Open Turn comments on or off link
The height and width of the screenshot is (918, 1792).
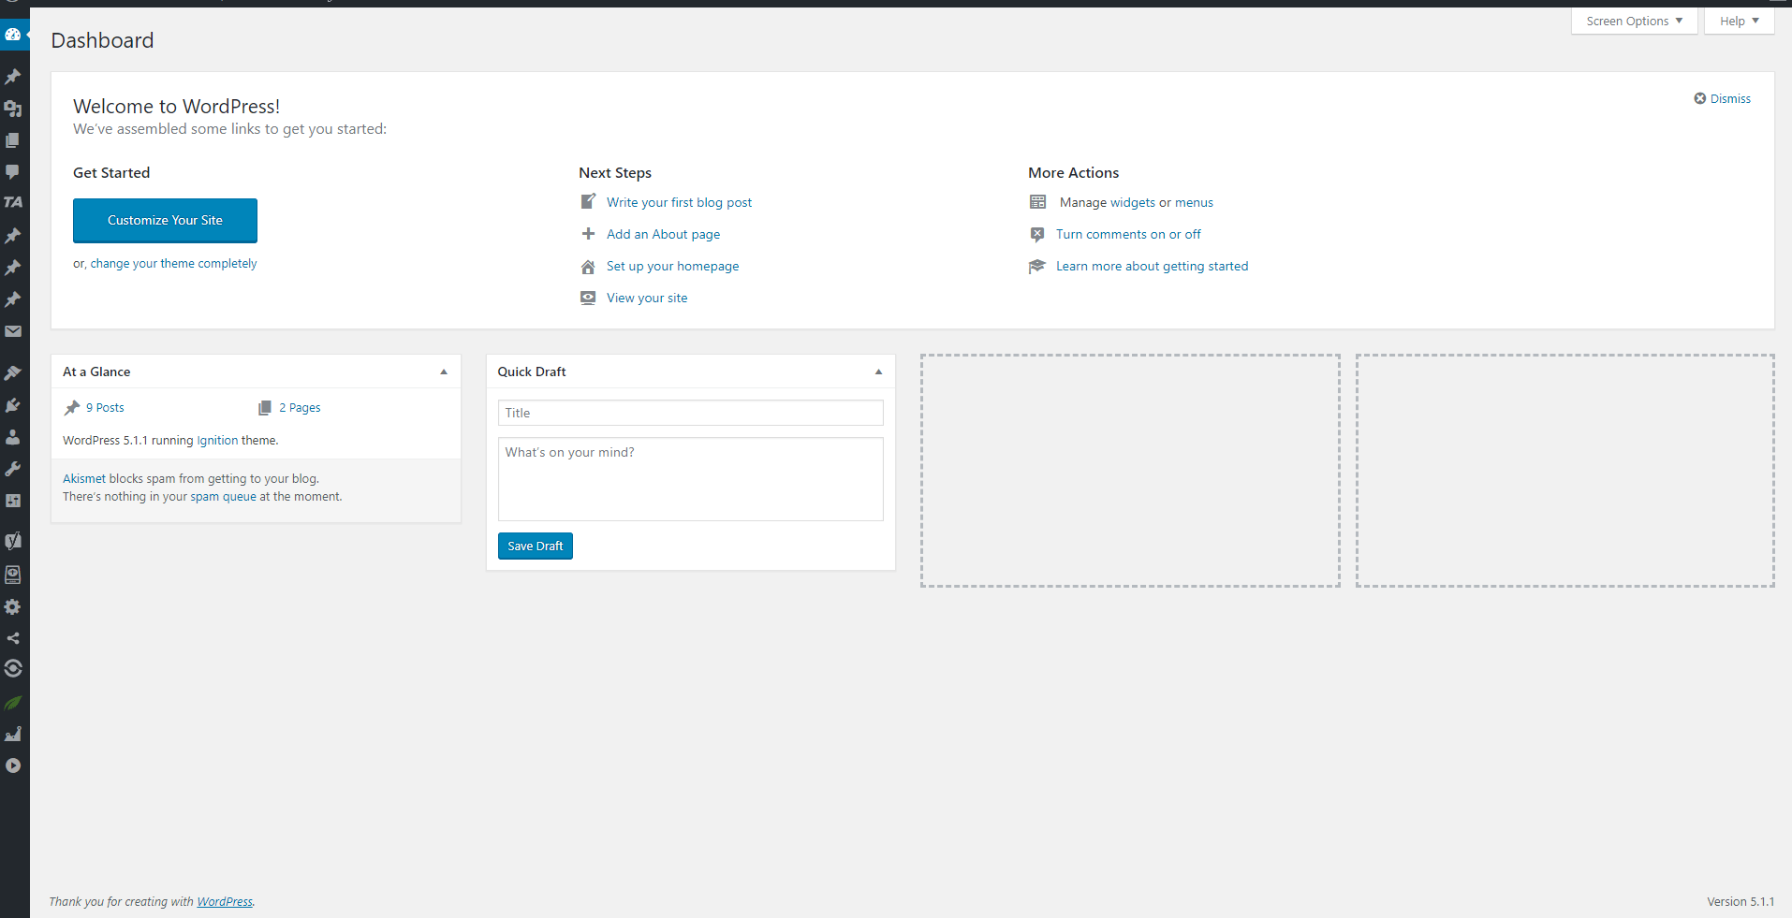pyautogui.click(x=1128, y=234)
